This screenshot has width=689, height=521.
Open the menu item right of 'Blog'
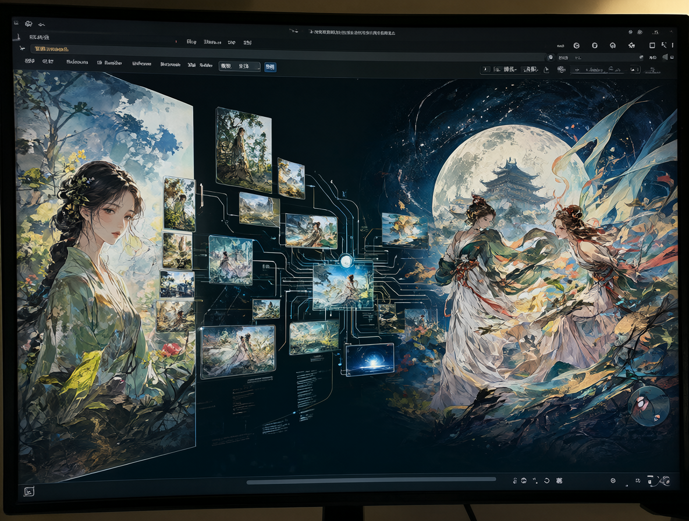pos(212,42)
